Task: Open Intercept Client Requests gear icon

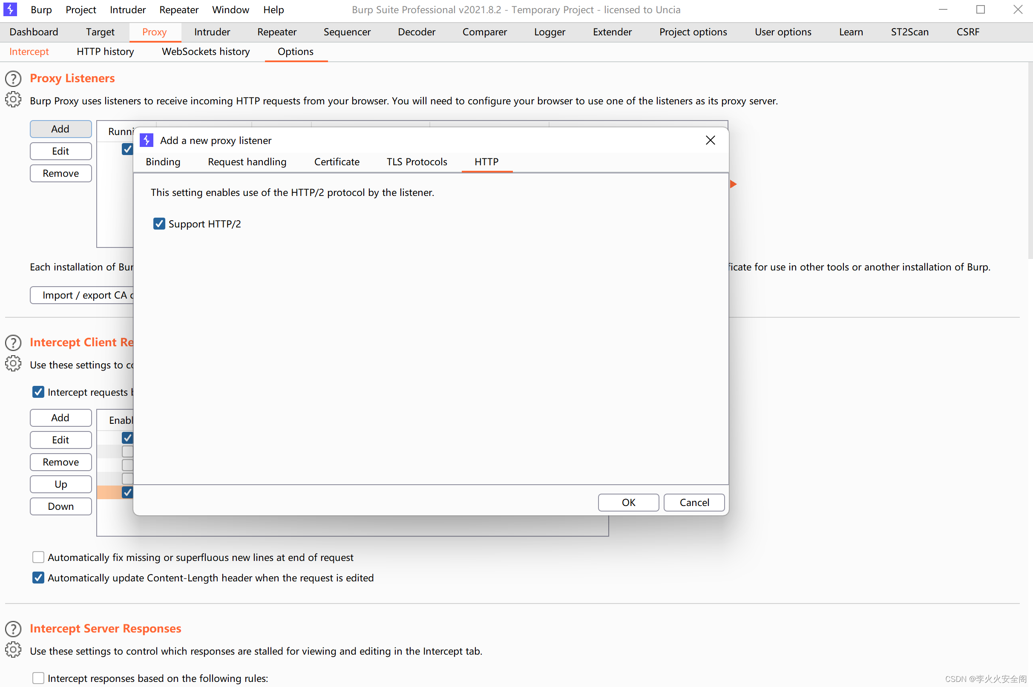Action: point(13,364)
